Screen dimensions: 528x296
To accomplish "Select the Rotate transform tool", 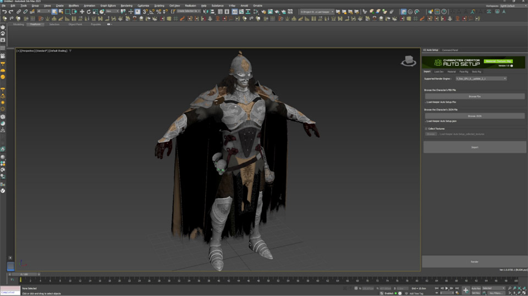I will 89,12.
